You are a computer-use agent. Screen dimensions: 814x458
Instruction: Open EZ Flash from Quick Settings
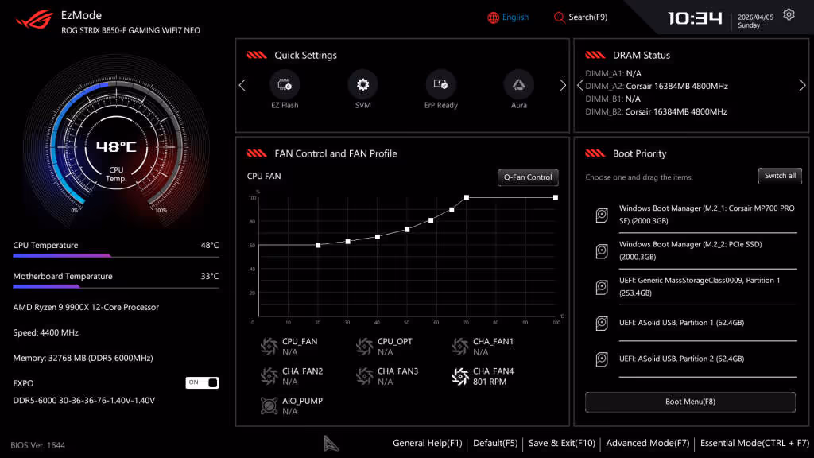(285, 86)
